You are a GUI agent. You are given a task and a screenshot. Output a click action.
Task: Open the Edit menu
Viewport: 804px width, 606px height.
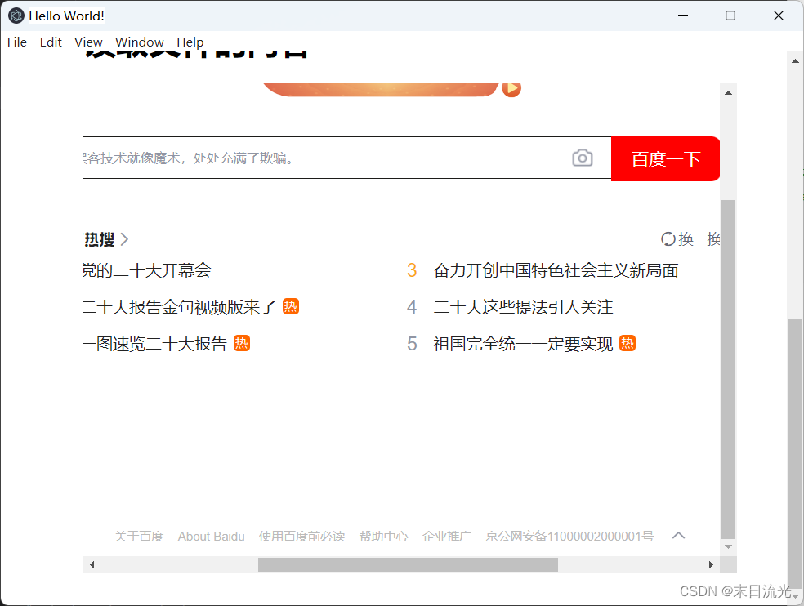coord(51,42)
